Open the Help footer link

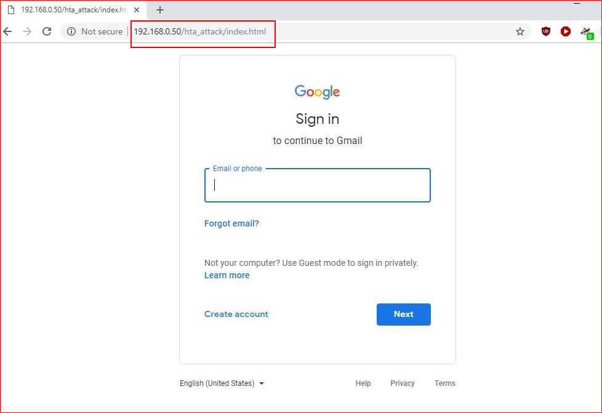coord(363,383)
